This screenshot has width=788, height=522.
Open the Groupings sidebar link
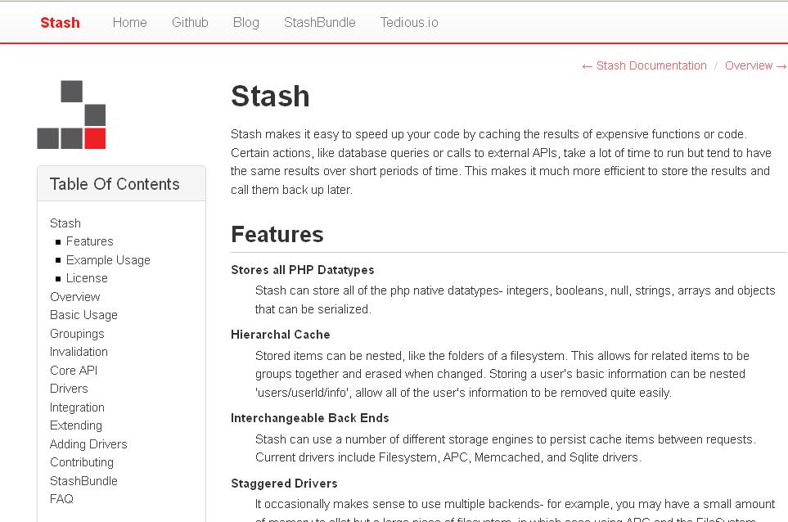77,334
